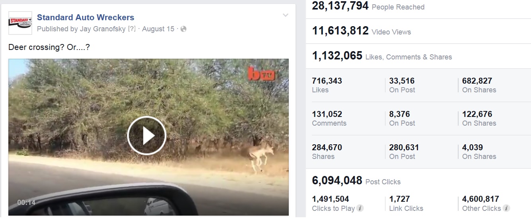This screenshot has width=531, height=218.
Task: Play the deer crossing video
Action: [x=146, y=136]
